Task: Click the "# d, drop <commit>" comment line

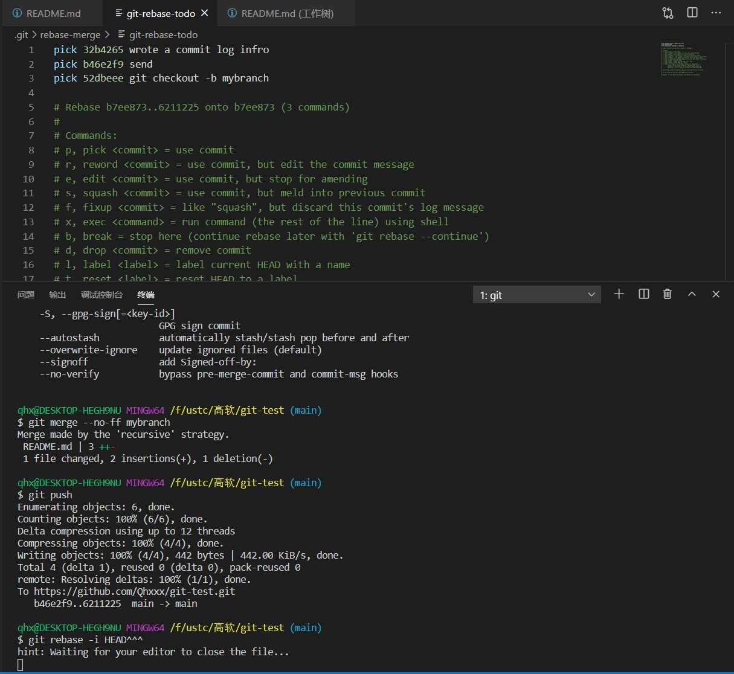Action: (152, 250)
